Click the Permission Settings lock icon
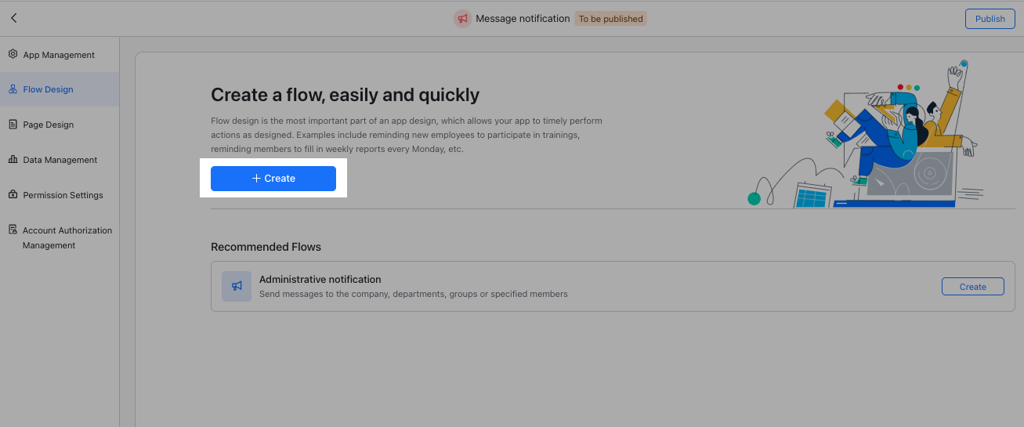This screenshot has width=1024, height=427. coord(13,195)
